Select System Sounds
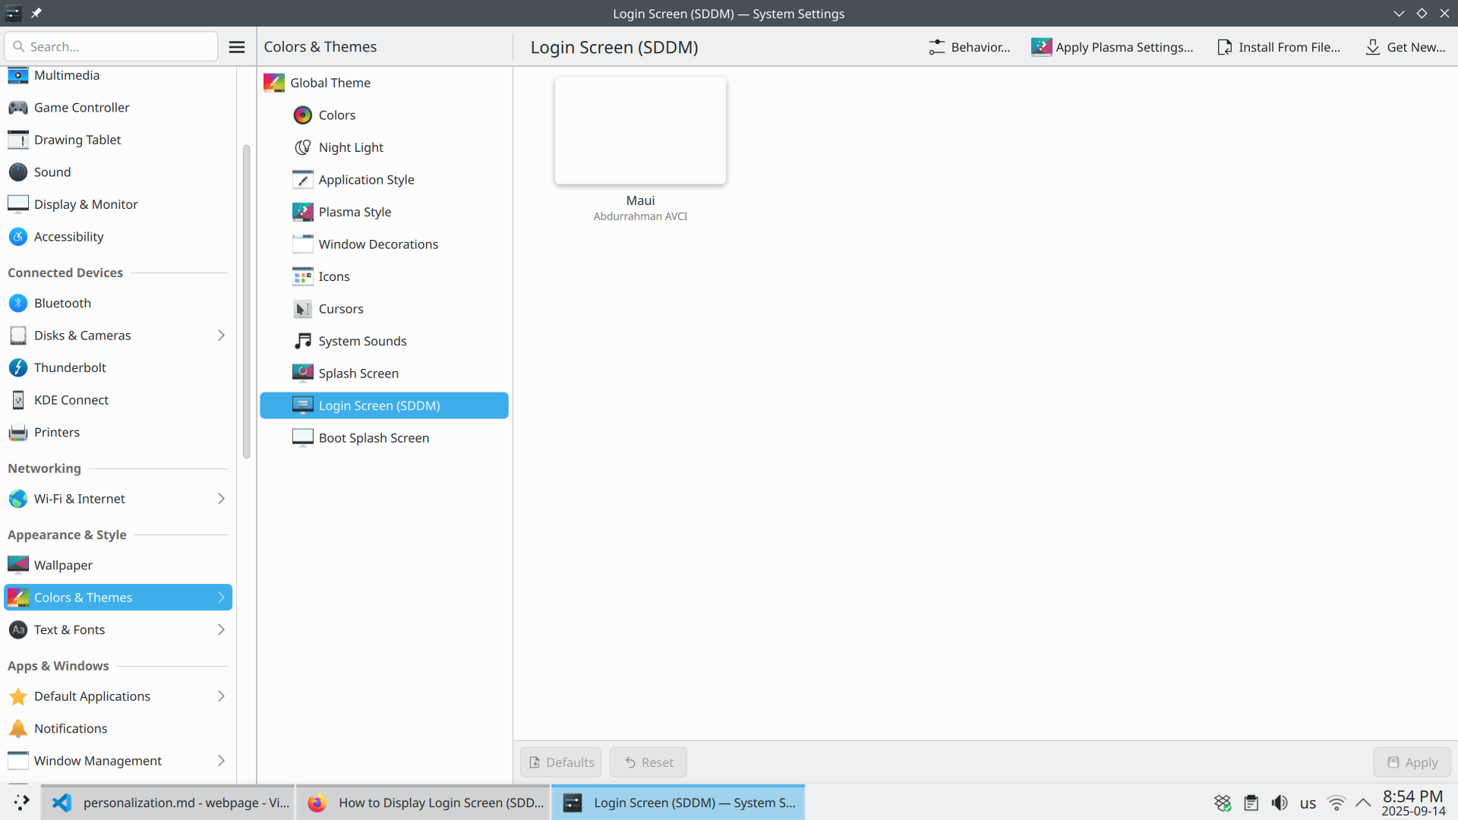Viewport: 1458px width, 820px height. click(x=384, y=341)
